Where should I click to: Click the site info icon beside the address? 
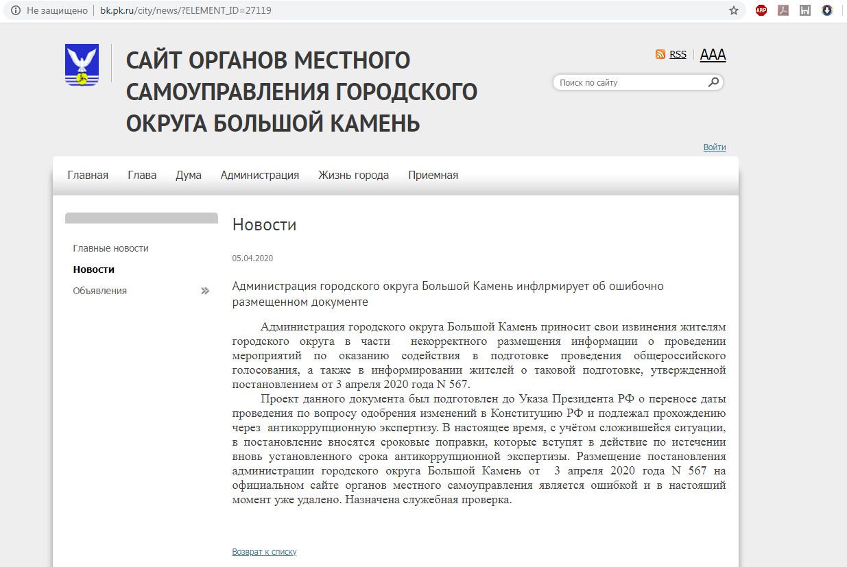coord(16,11)
